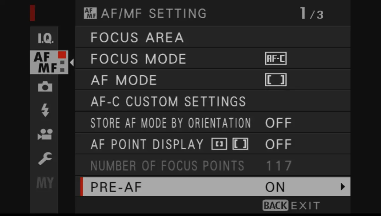The height and width of the screenshot is (216, 381).
Task: Click the AF-C focus mode badge icon
Action: [276, 59]
